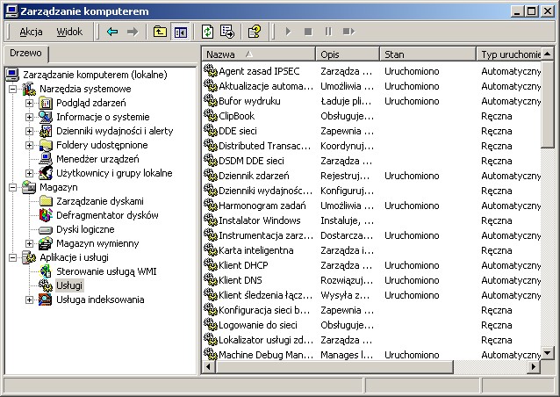Click the Foldery udostępnione icon
The height and width of the screenshot is (397, 560).
coord(46,145)
